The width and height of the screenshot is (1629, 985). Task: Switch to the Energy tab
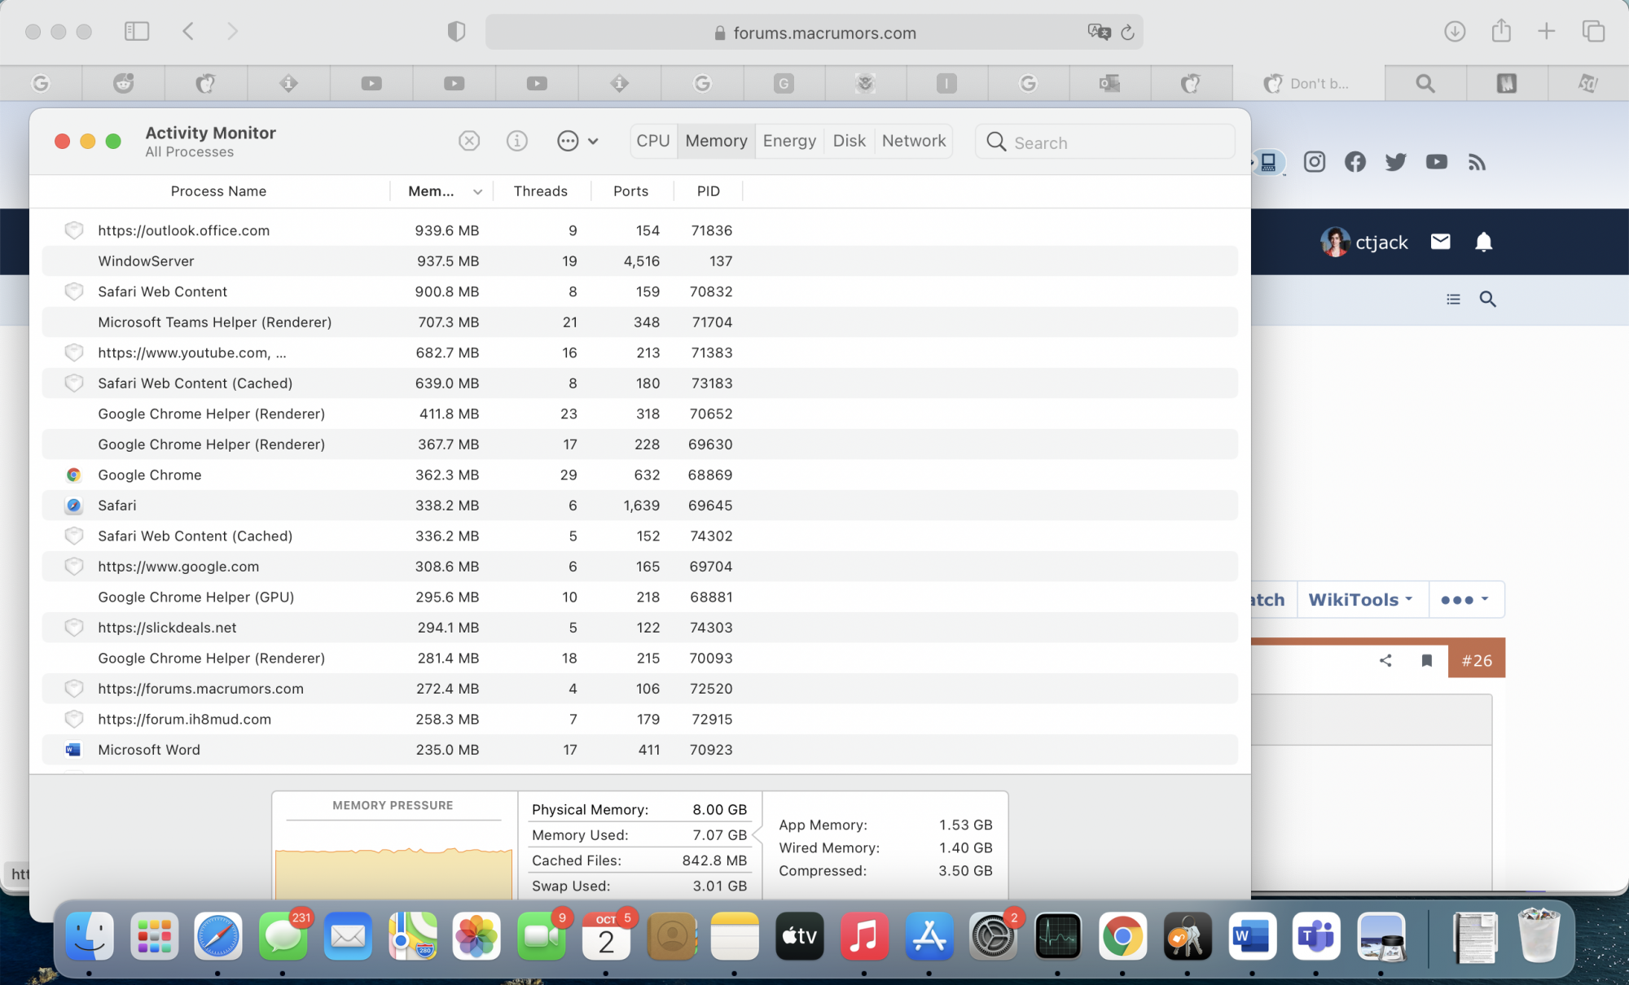pos(788,141)
